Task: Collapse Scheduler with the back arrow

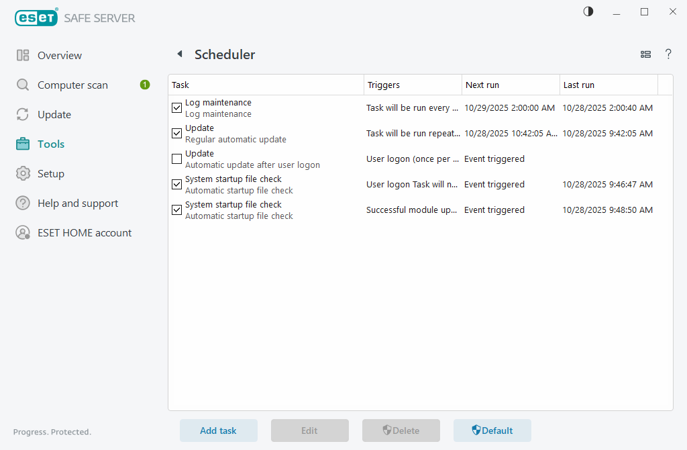Action: pos(179,54)
